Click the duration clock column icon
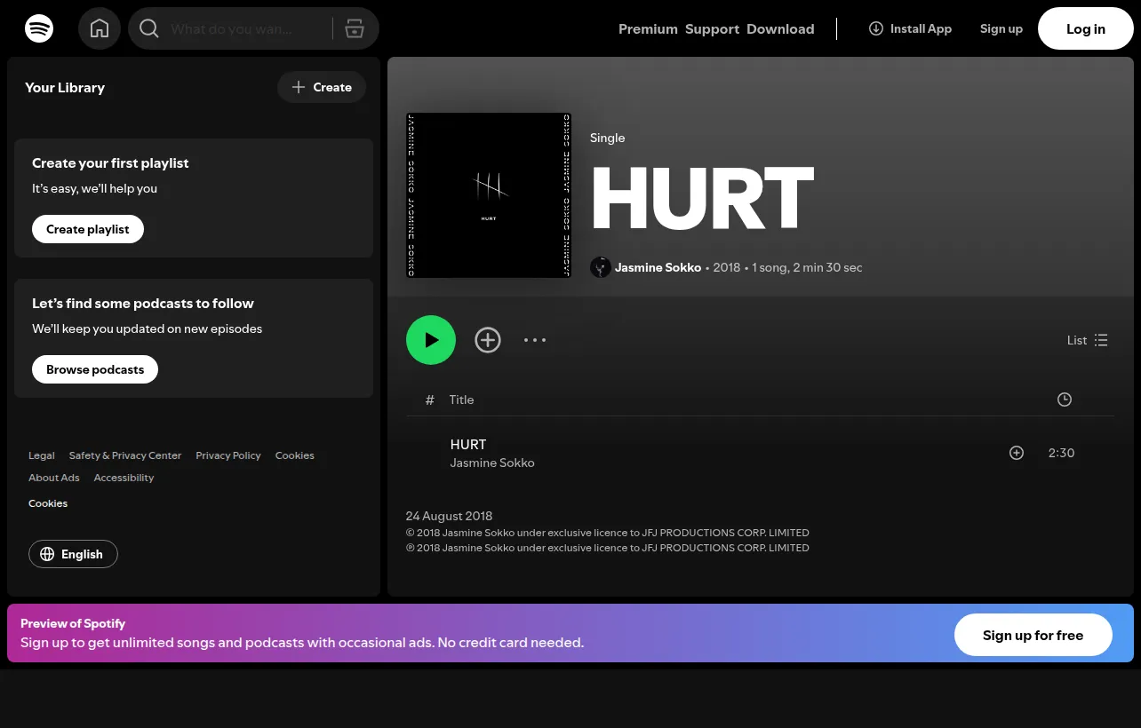 coord(1065,400)
